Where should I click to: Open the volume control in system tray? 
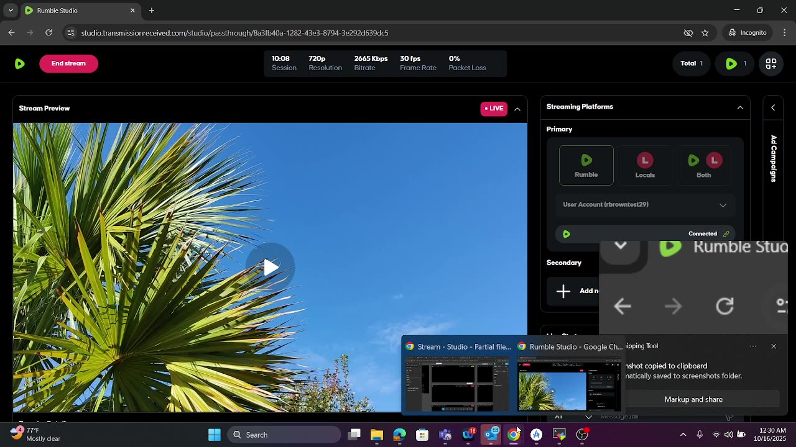[728, 435]
